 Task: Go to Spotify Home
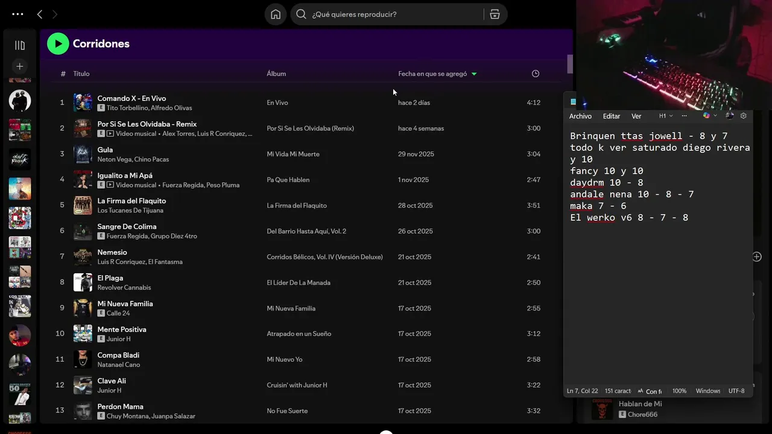(x=276, y=14)
